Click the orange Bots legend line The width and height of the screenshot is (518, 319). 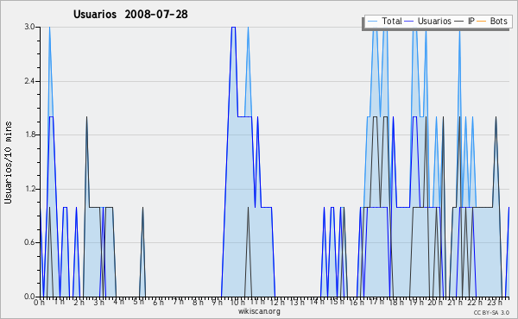(482, 22)
